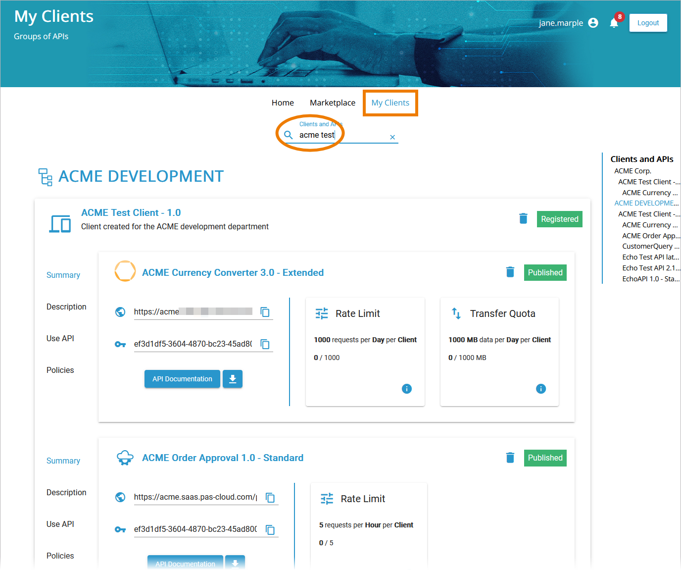The image size is (681, 570).
Task: Copy the ACME Order Approval API key
Action: coord(271,529)
